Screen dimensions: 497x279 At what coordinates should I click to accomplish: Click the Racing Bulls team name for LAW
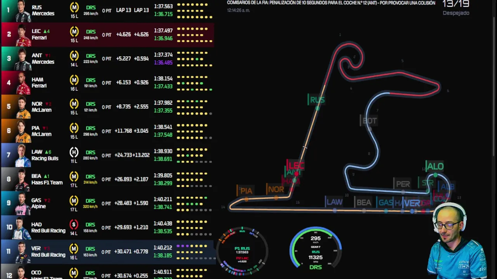tap(45, 158)
